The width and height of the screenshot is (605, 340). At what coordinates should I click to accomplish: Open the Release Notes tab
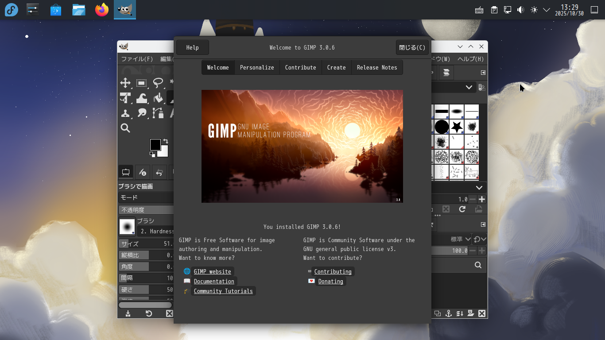click(x=377, y=67)
